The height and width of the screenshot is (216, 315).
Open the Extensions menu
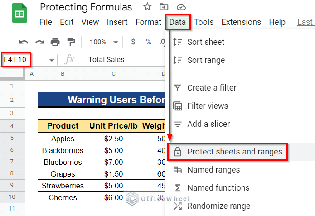[x=241, y=22]
